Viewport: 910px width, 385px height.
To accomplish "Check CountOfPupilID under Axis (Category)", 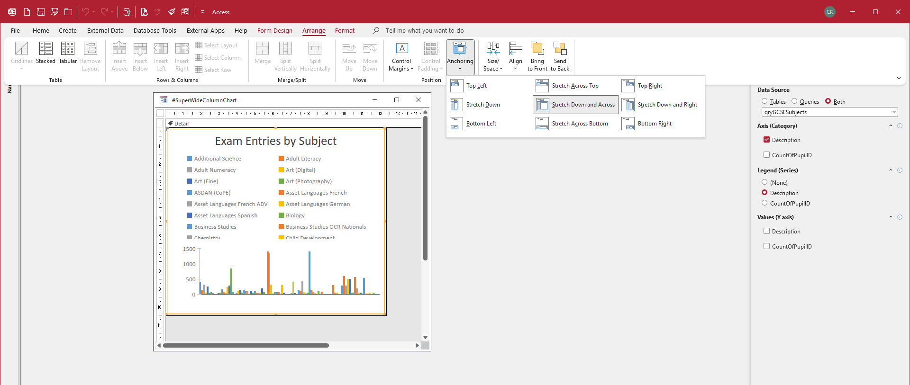I will click(x=766, y=155).
